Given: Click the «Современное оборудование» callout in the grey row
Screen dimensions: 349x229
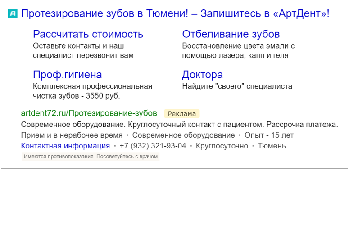Looking at the screenshot, I should point(183,135).
